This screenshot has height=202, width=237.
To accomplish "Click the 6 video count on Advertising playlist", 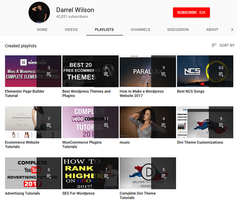I will (x=49, y=170).
